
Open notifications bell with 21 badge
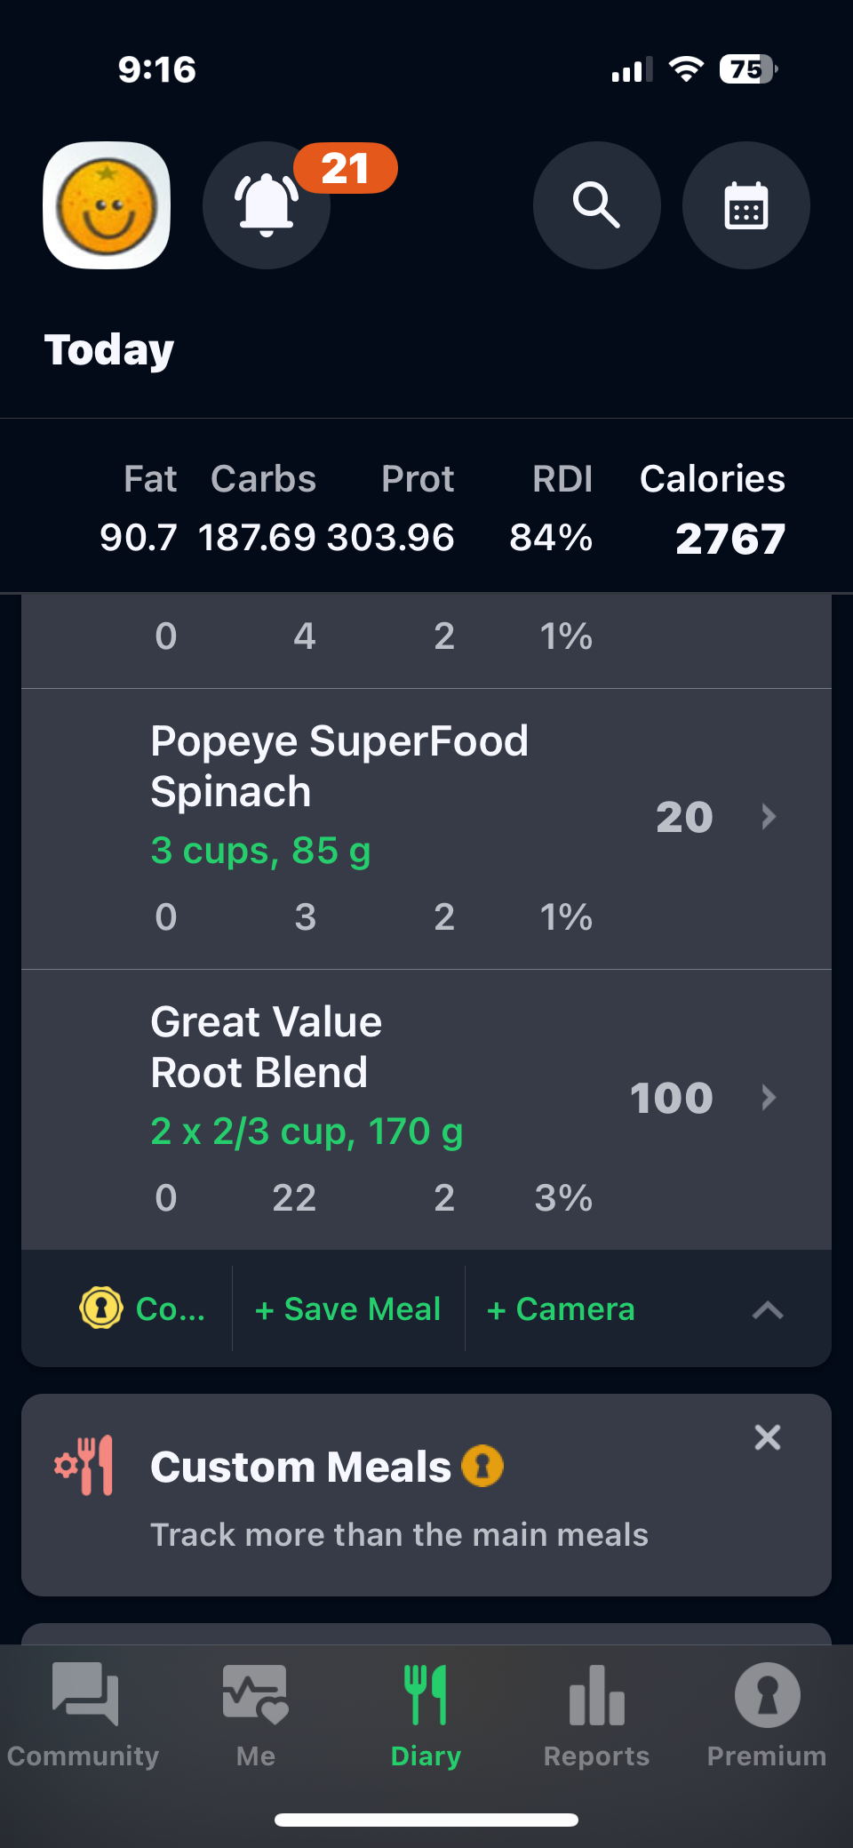click(267, 205)
